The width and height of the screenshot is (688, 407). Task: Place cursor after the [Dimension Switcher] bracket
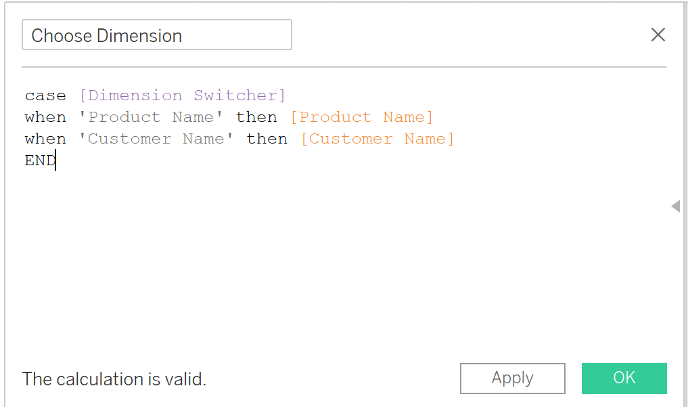[x=288, y=95]
